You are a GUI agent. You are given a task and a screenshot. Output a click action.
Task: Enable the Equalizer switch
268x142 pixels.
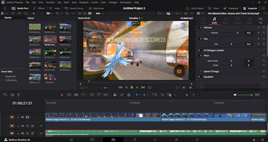click(x=199, y=77)
